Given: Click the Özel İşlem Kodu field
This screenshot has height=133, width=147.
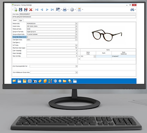Looking at the screenshot, I should tap(51, 40).
